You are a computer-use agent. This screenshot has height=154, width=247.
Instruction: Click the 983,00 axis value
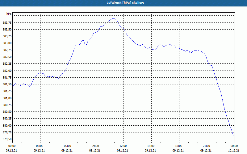[7, 43]
